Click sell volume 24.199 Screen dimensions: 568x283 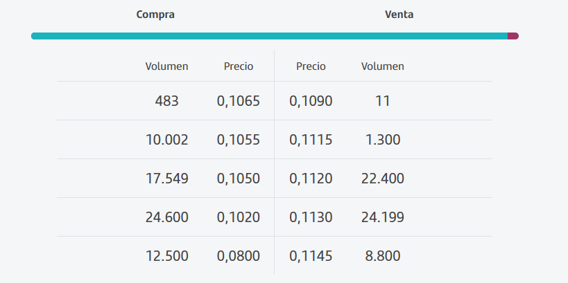pos(383,217)
